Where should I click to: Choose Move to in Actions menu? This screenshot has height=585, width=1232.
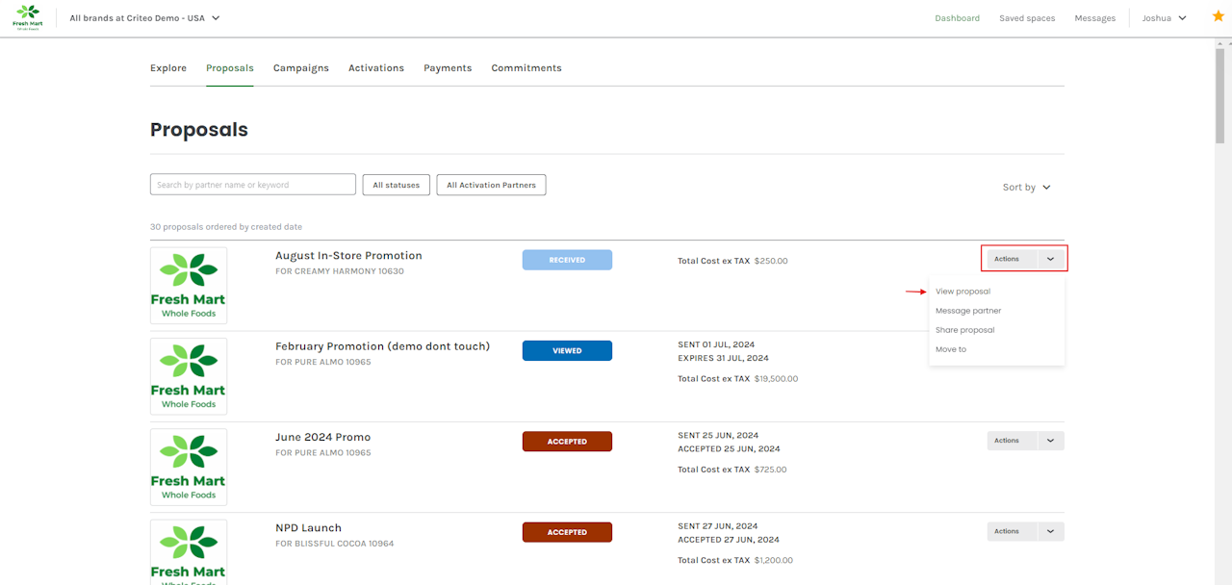tap(951, 349)
